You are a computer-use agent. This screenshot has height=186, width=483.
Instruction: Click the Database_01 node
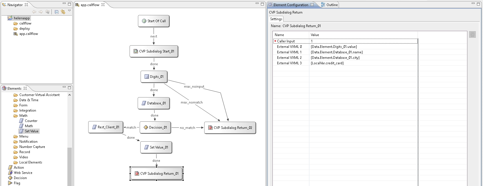click(x=154, y=103)
